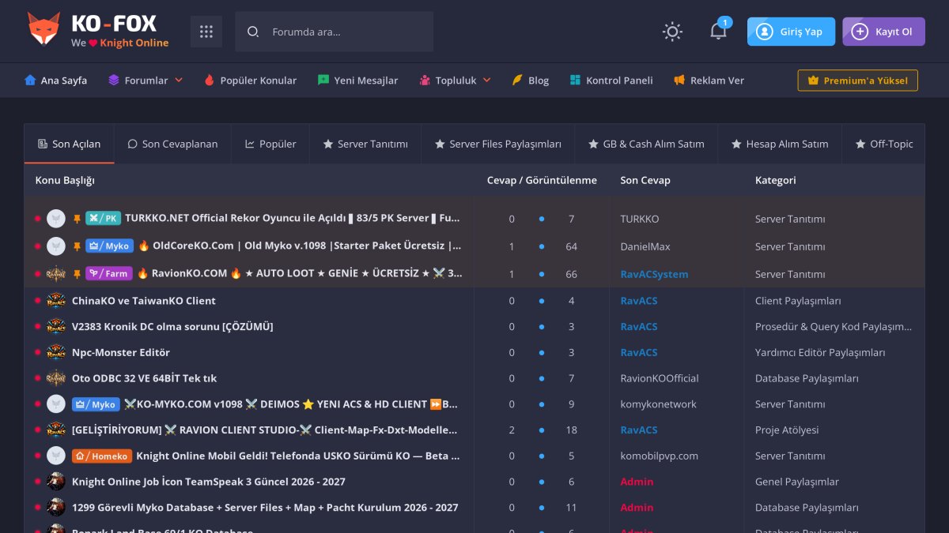Switch to Server Tanıtımı tab
Viewport: 949px width, 533px height.
click(365, 144)
